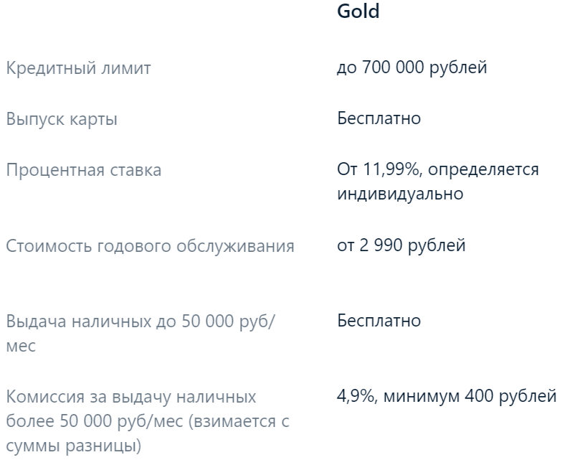
Task: Click the '11,99%' interest rate figure
Action: point(391,169)
